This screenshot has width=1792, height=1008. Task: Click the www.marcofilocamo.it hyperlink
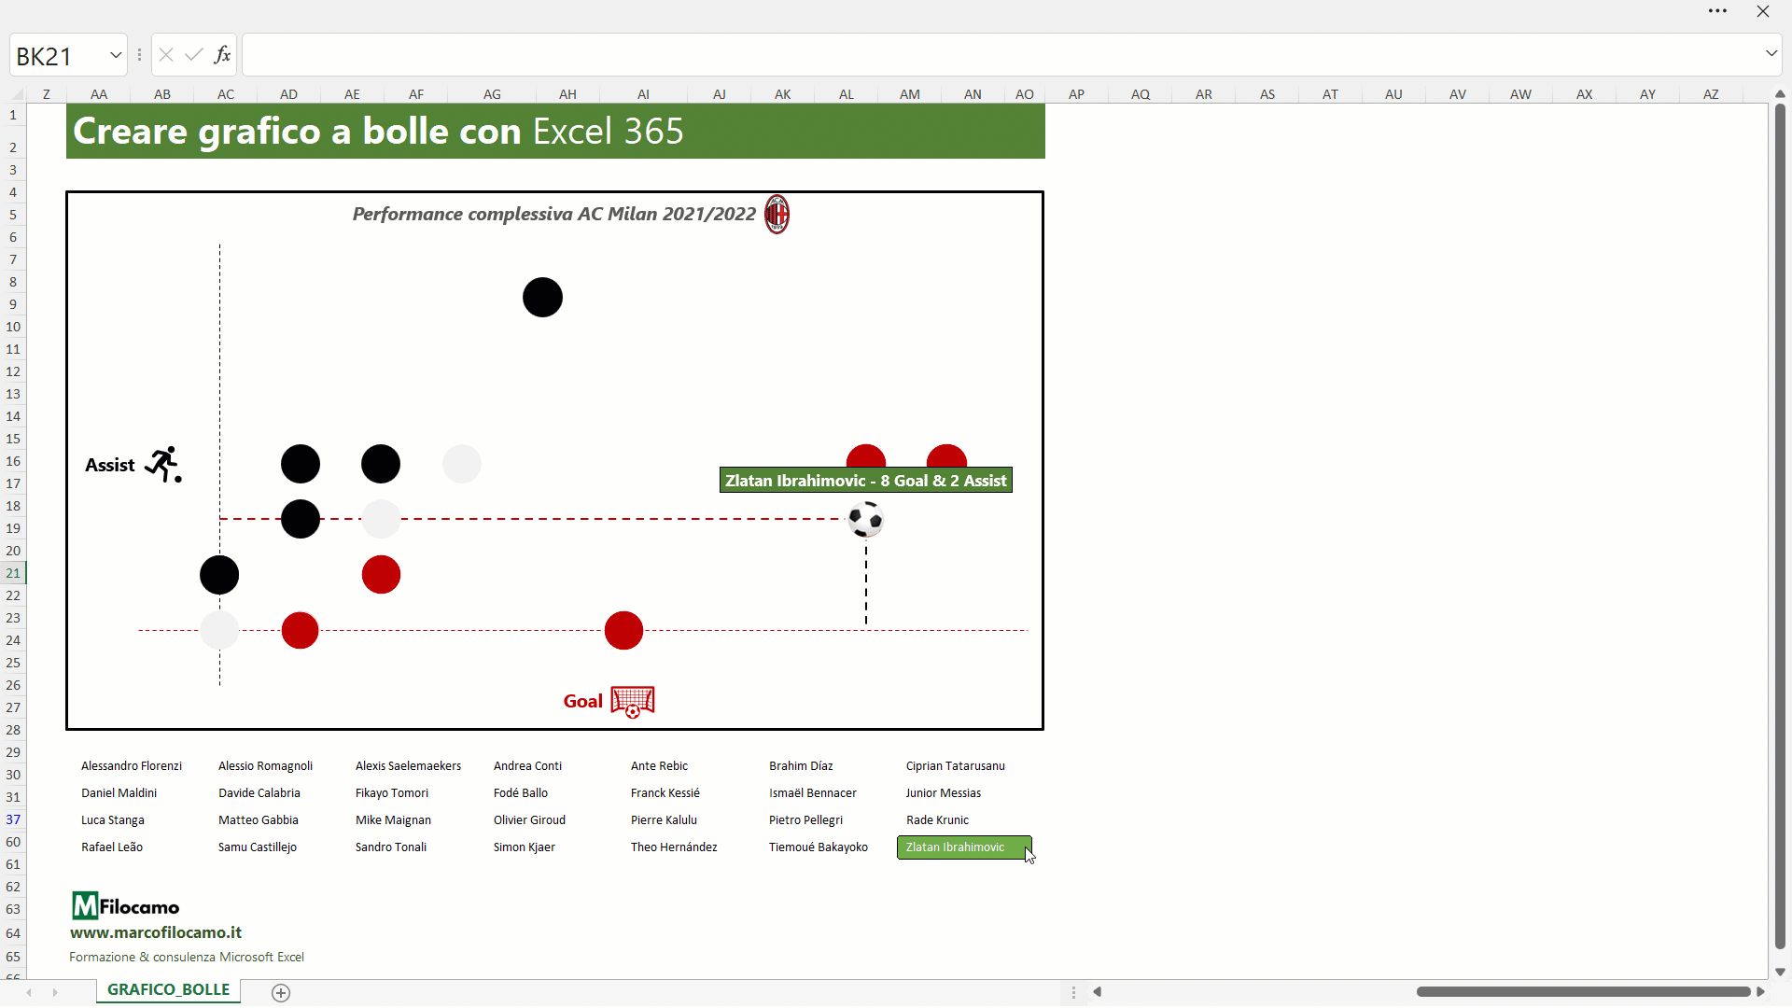(x=155, y=931)
